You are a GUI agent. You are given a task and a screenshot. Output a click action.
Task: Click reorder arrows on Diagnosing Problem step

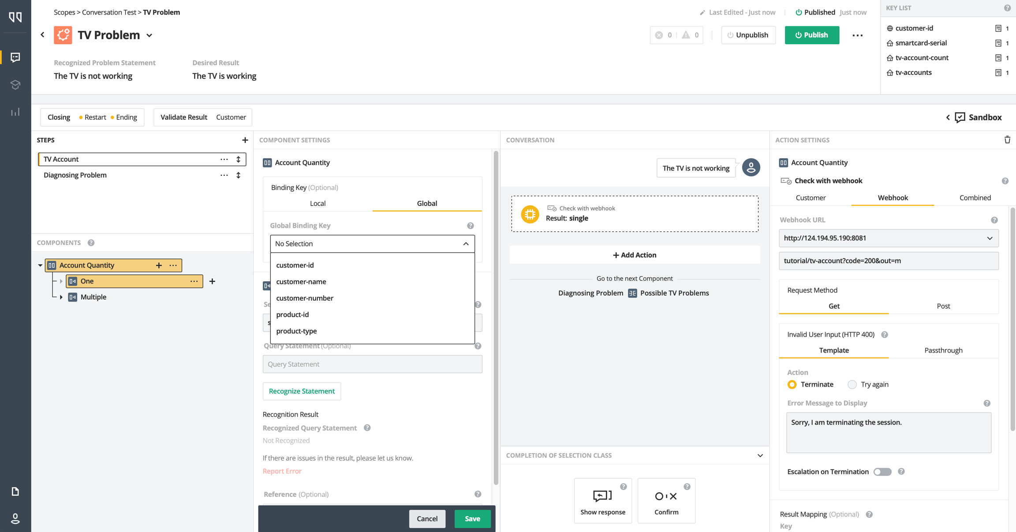[239, 175]
